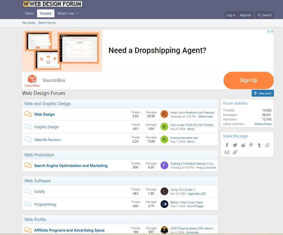
Task: Go to the Home tab
Action: (x=29, y=13)
